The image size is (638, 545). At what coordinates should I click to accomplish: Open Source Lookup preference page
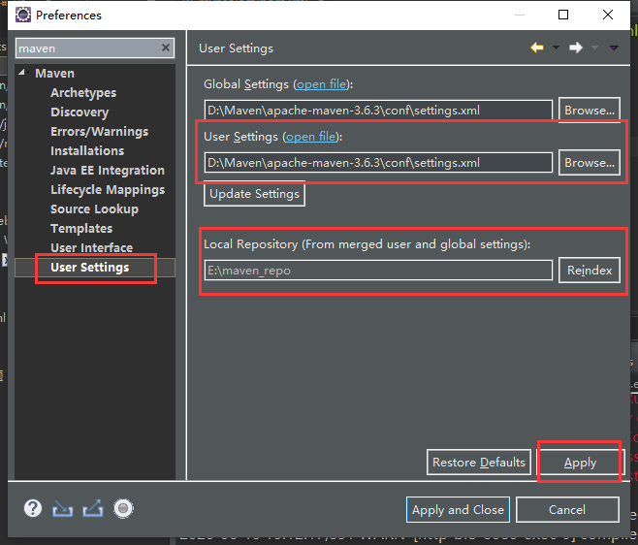(94, 208)
